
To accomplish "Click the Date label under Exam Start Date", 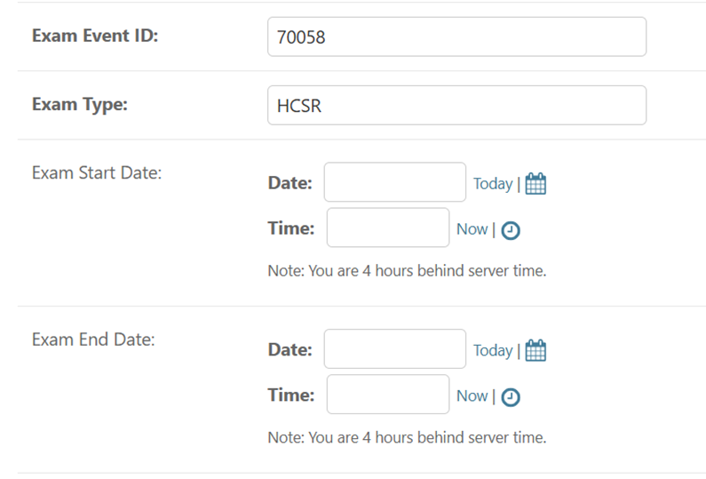I will pyautogui.click(x=290, y=183).
